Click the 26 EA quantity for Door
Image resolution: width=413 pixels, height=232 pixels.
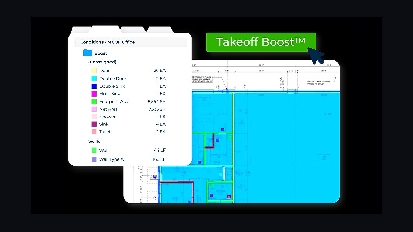[x=159, y=70]
